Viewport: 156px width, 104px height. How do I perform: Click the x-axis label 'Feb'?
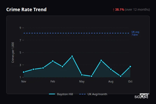click(x=53, y=81)
